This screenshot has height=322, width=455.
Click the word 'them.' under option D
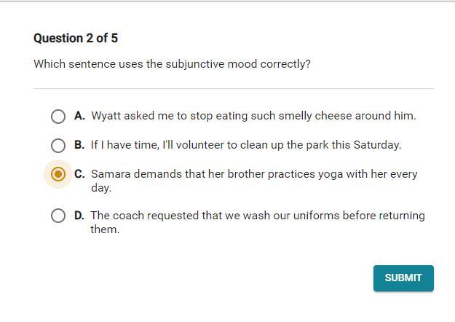pyautogui.click(x=105, y=229)
